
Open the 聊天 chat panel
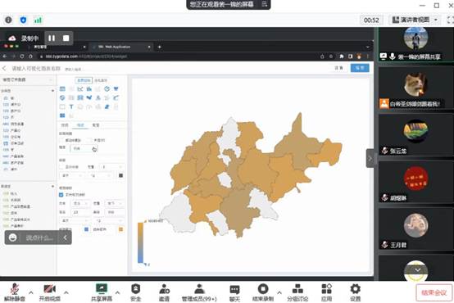click(x=234, y=292)
